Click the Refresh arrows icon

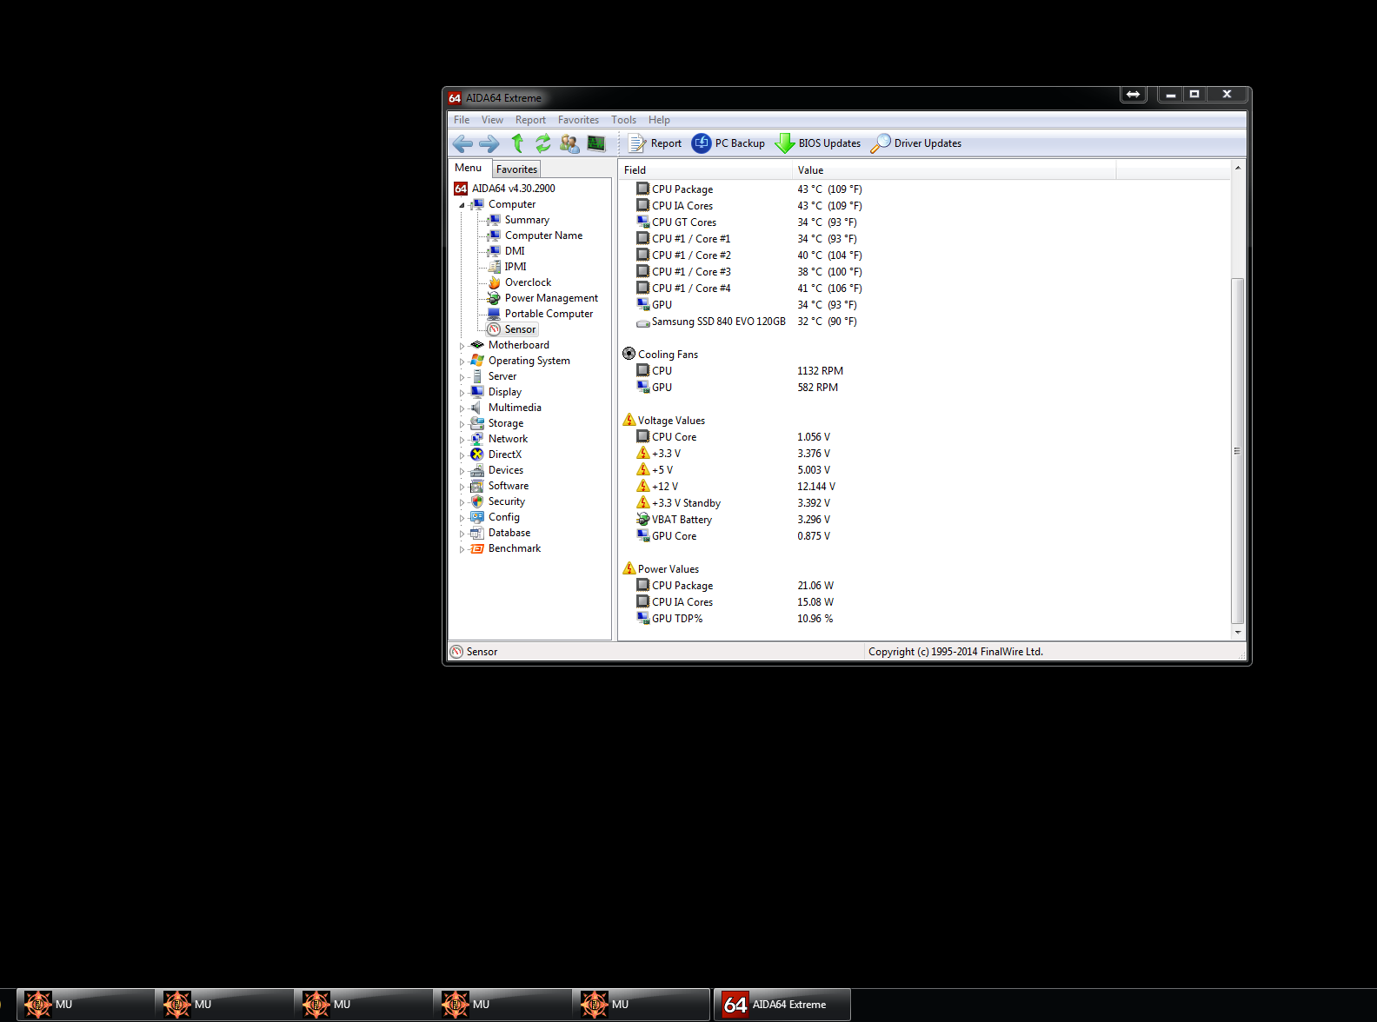543,143
